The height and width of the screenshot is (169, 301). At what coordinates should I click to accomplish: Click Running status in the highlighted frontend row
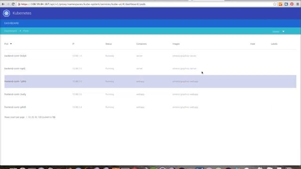point(110,81)
